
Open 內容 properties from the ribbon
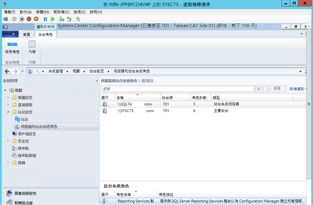tap(32, 48)
